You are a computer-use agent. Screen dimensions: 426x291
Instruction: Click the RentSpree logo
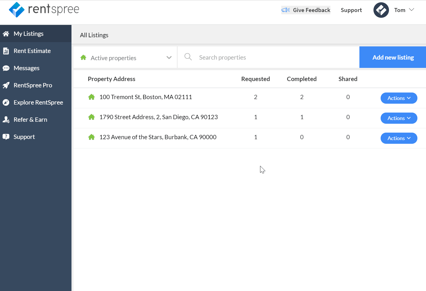coord(44,9)
